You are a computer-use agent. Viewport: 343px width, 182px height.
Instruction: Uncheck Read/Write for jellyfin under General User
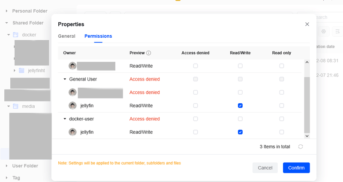coord(240,106)
